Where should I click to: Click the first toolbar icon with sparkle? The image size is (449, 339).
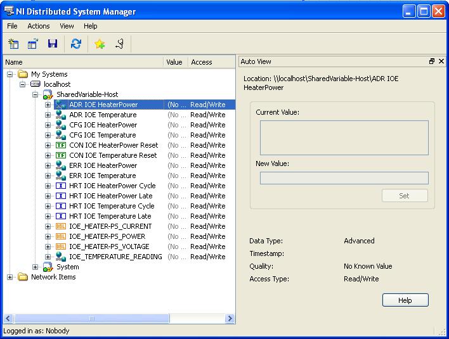(x=13, y=44)
